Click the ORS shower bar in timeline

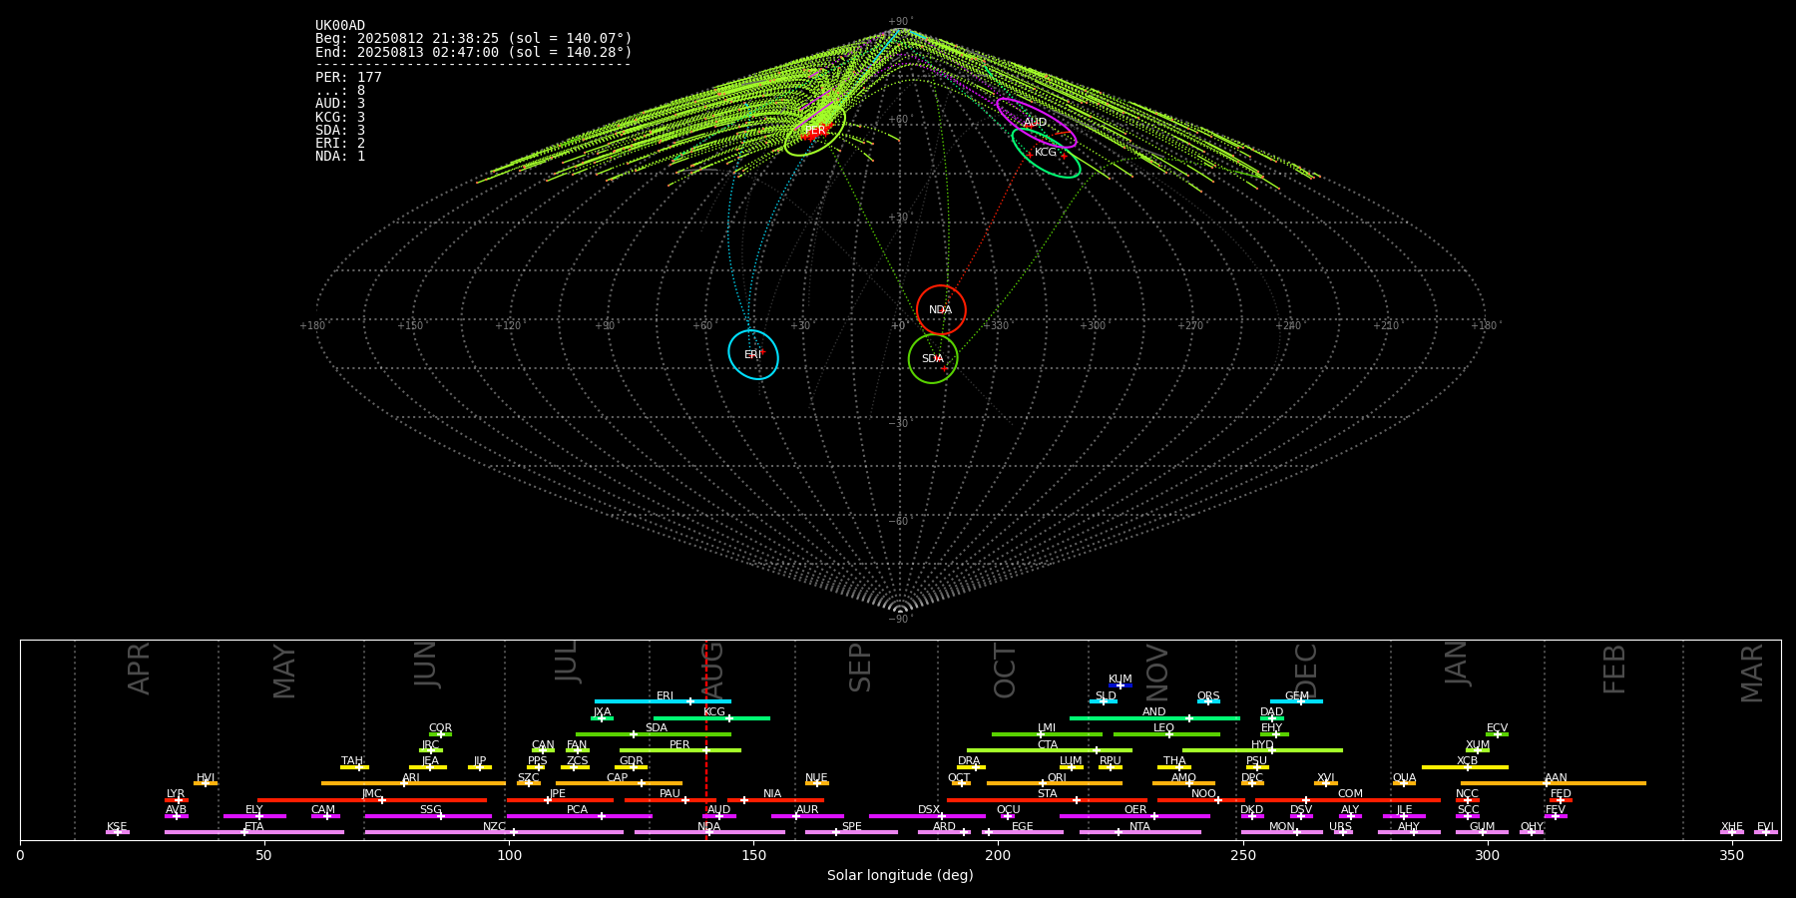click(x=1208, y=701)
